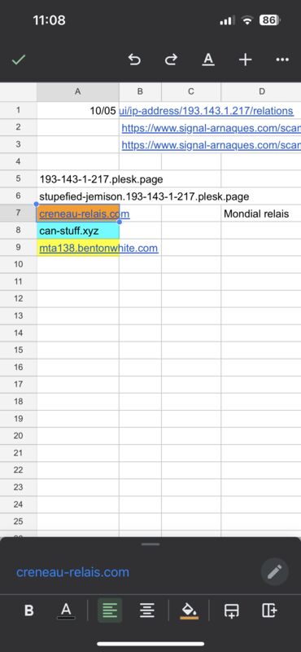Select column D header

pyautogui.click(x=261, y=91)
